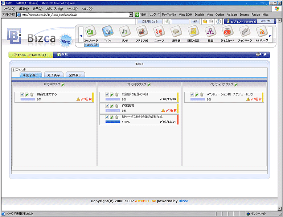The height and width of the screenshot is (217, 283).
Task: Click the 0% progress bar of 備品を注文する
Action: pos(28,99)
